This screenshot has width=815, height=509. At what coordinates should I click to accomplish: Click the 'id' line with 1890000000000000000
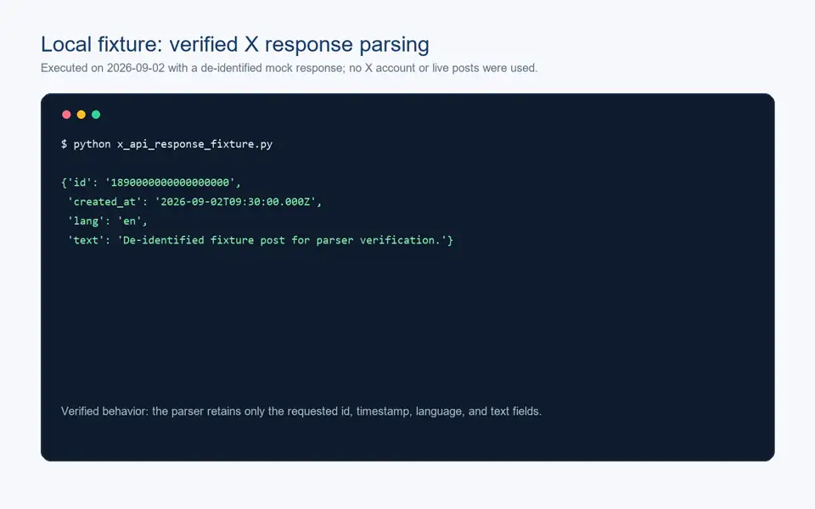coord(151,182)
